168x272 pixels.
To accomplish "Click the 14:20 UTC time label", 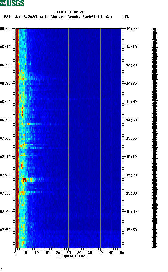I will 131,65.
